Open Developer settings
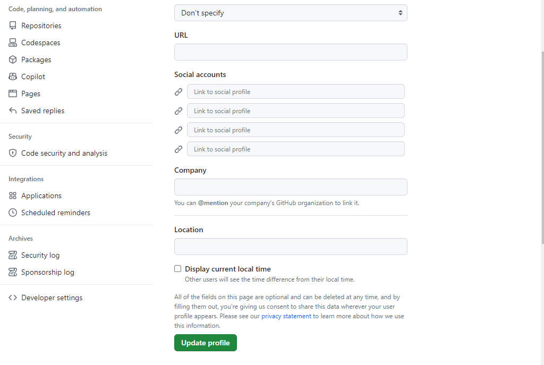The image size is (544, 365). pos(52,298)
